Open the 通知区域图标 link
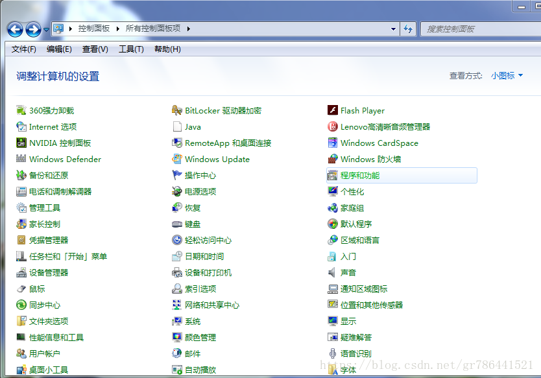 (364, 289)
